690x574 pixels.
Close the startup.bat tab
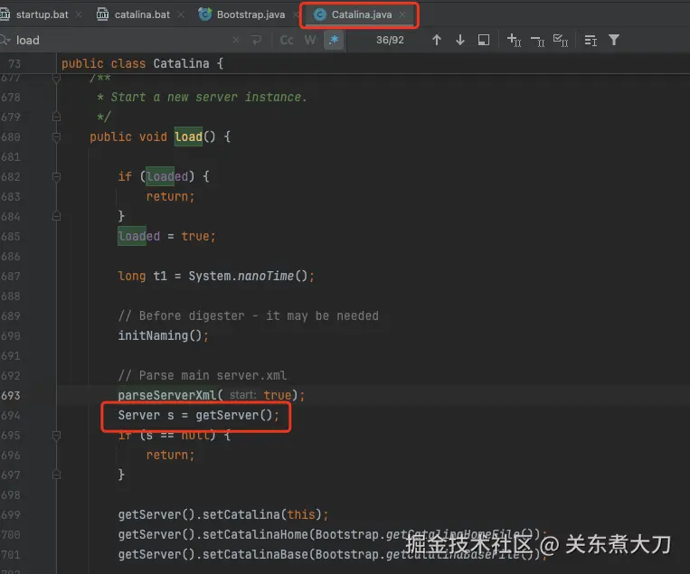pos(79,14)
